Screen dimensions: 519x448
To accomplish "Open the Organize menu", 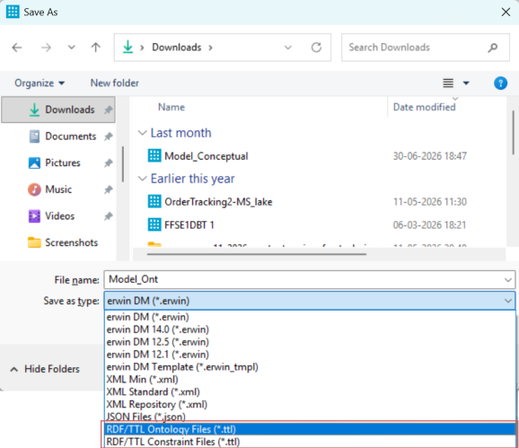I will click(40, 83).
